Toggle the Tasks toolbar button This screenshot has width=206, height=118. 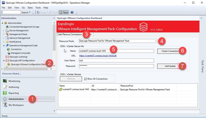(x=64, y=12)
